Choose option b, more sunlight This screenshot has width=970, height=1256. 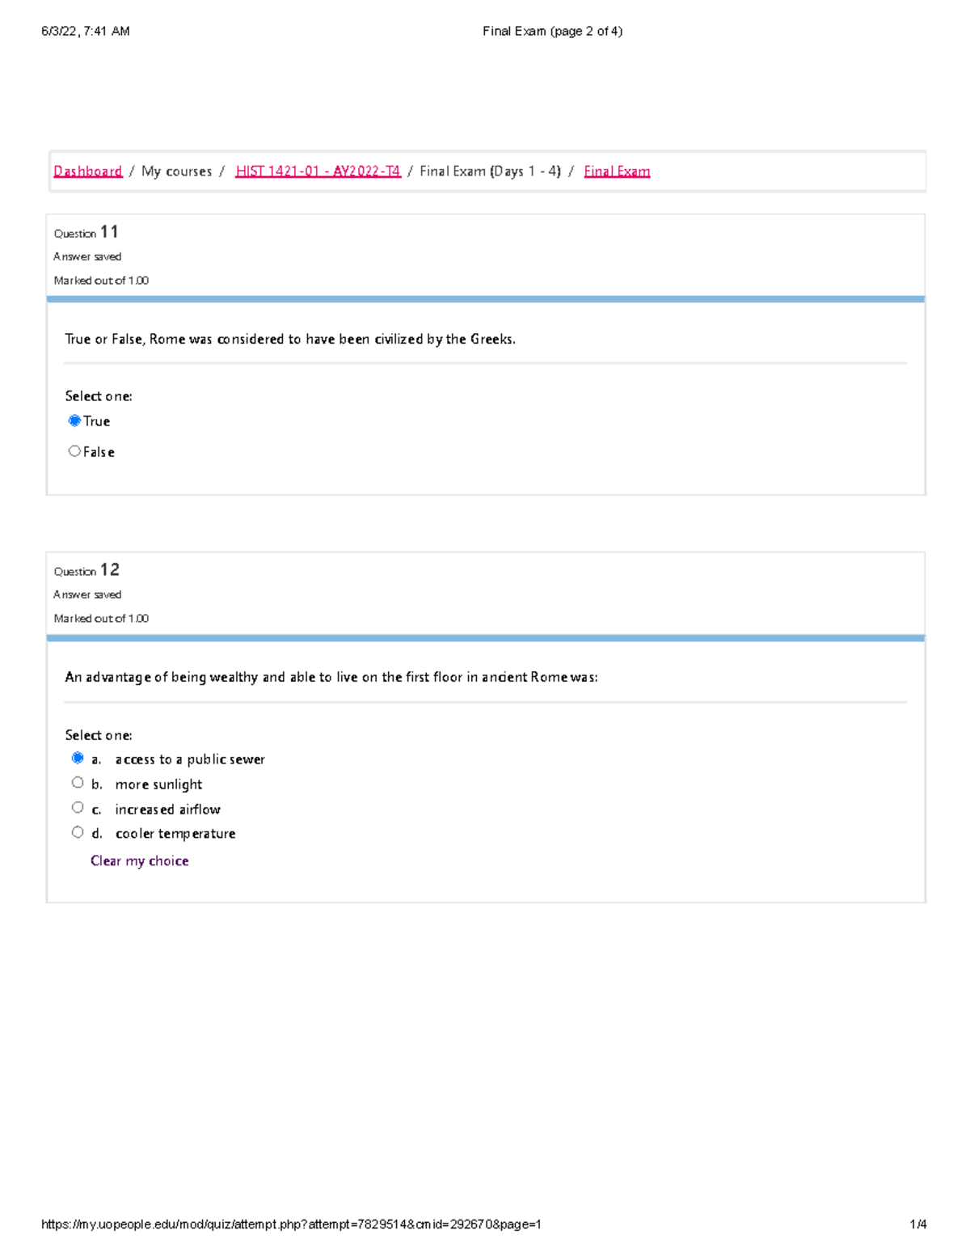[x=78, y=783]
